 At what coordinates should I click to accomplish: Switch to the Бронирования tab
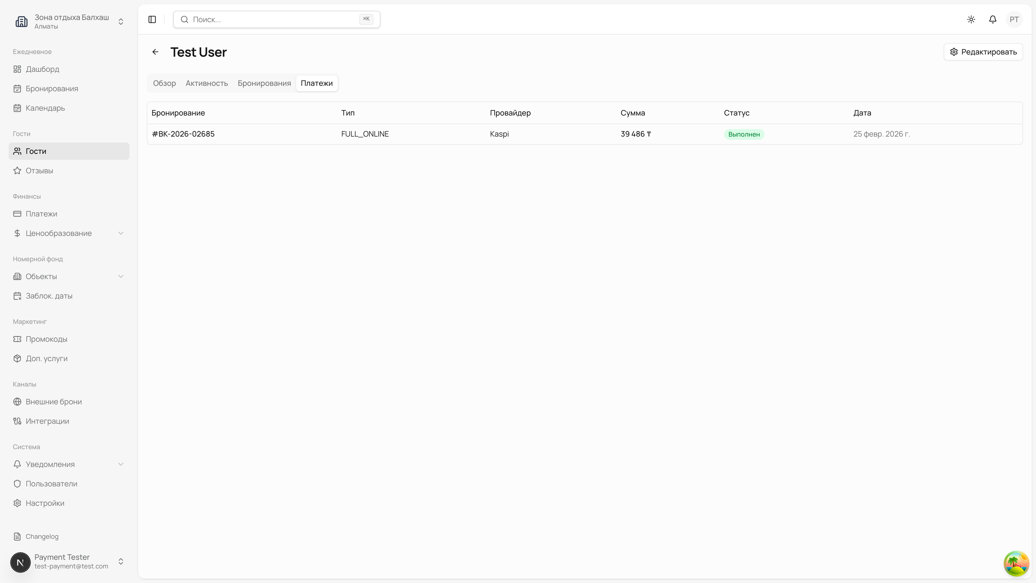[264, 83]
